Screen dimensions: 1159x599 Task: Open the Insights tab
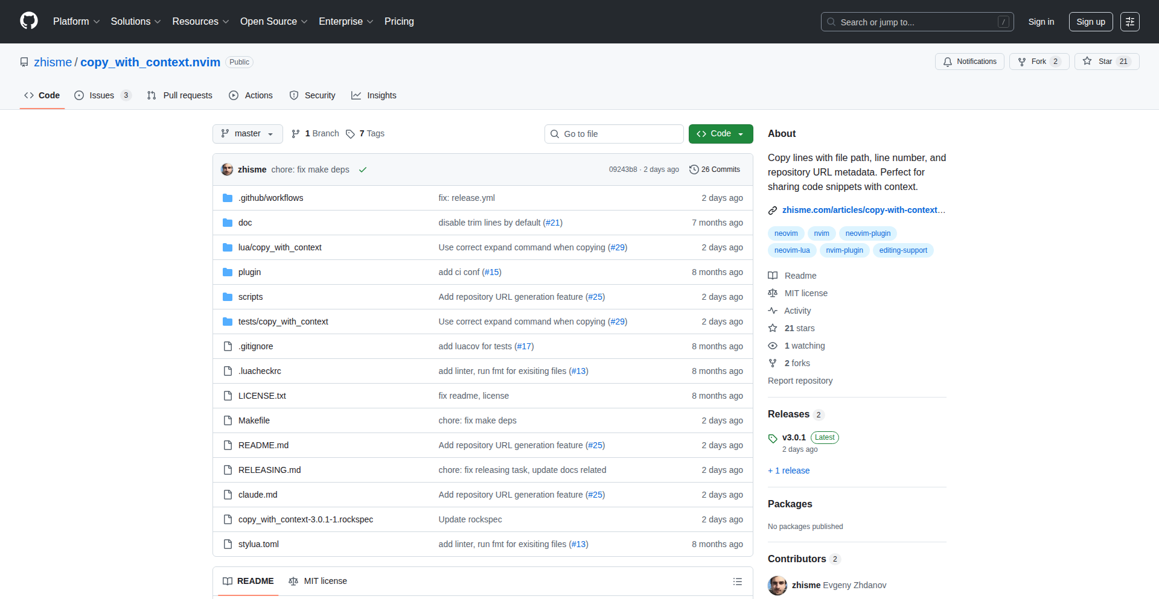(374, 95)
